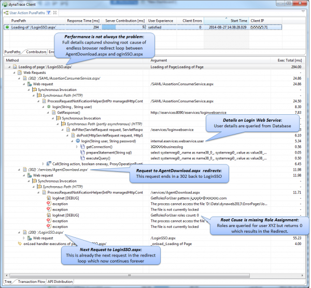Viewport: 311px width, 288px height.
Task: Click the doPost(HttpServletRequest request icon
Action: [x=73, y=135]
